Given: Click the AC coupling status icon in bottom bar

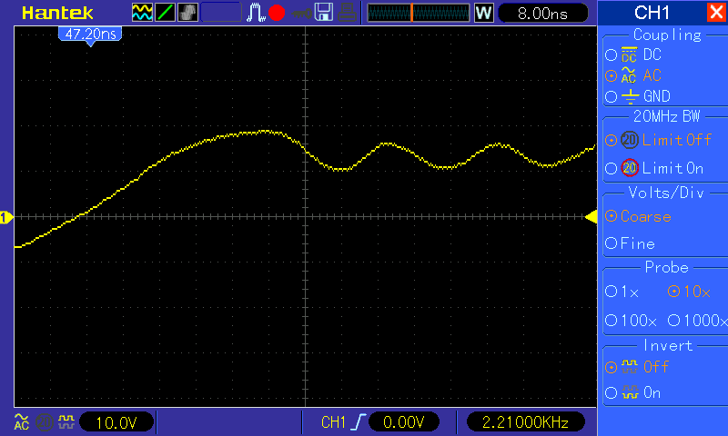Looking at the screenshot, I should [x=21, y=422].
